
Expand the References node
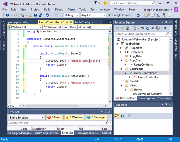point(121,52)
